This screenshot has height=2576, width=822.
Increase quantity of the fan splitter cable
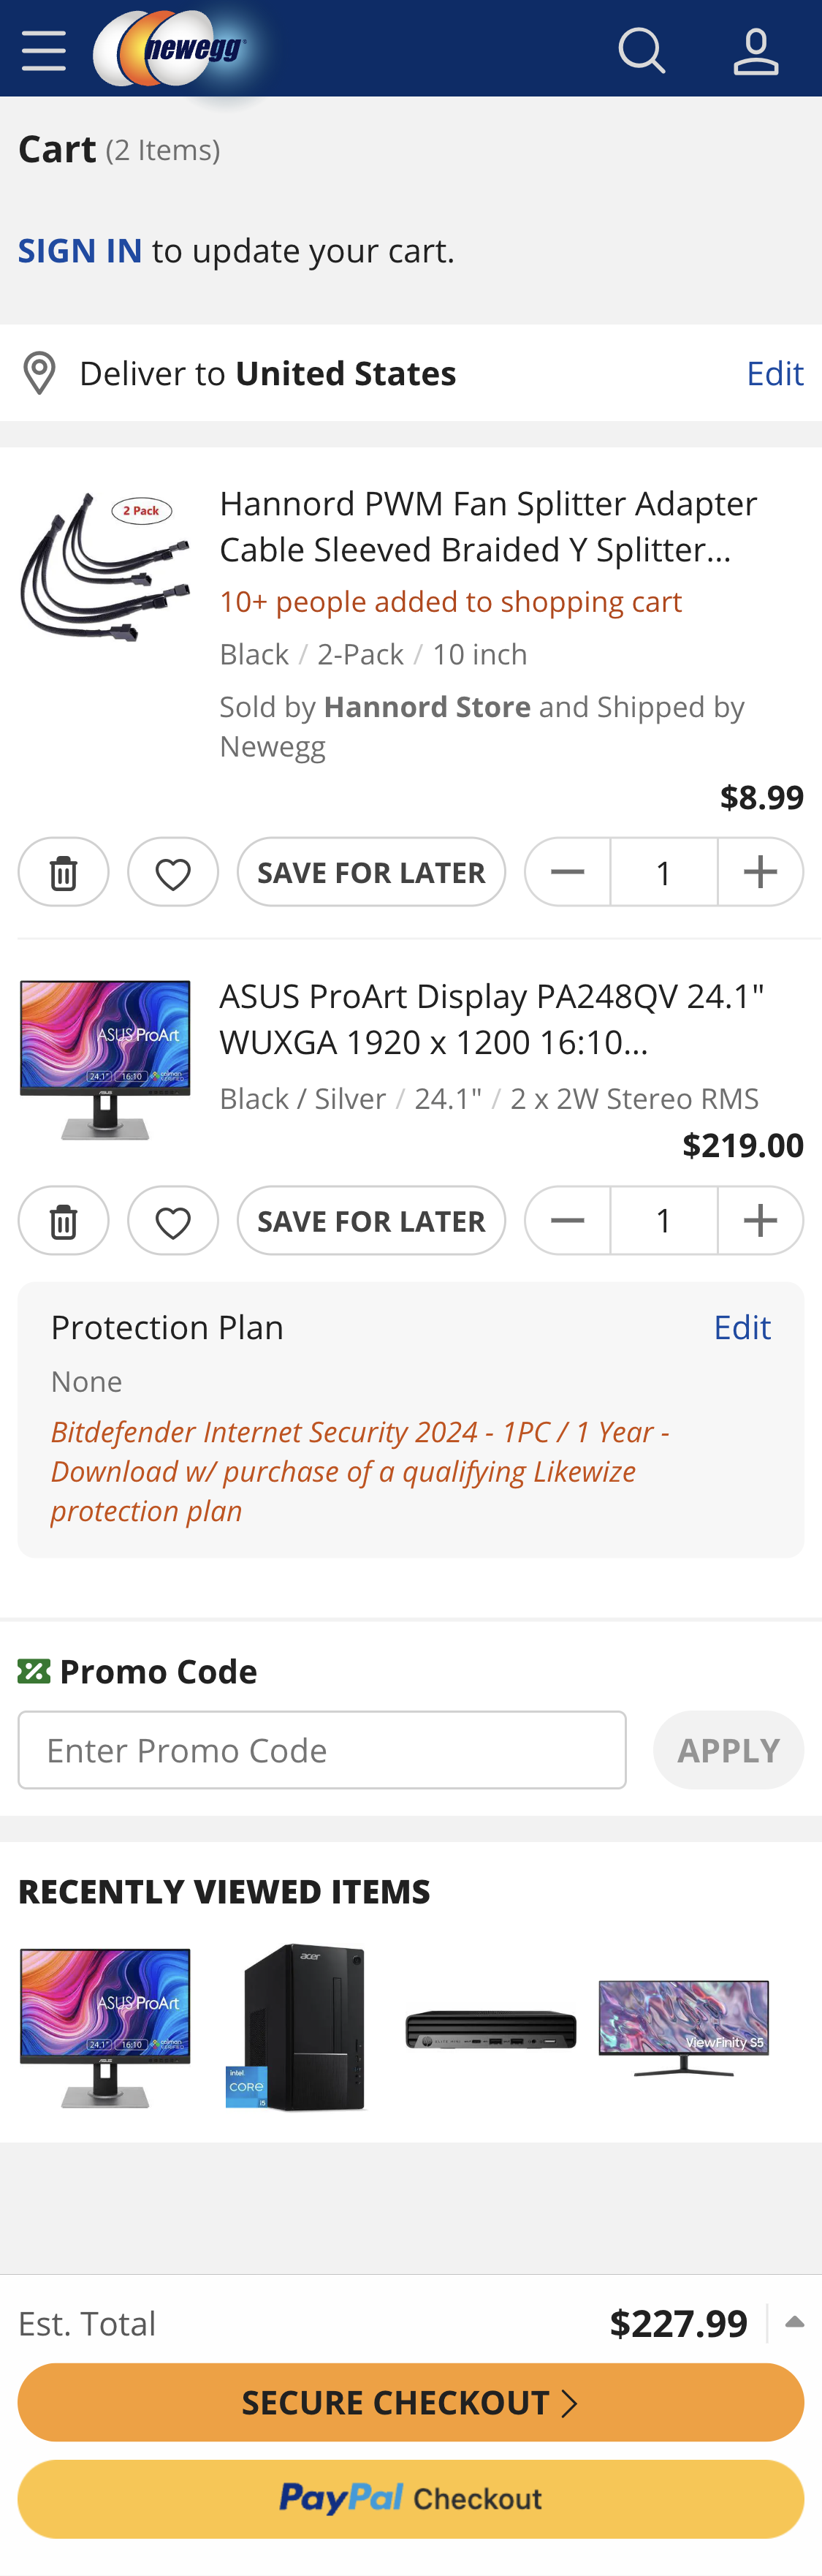pos(760,871)
